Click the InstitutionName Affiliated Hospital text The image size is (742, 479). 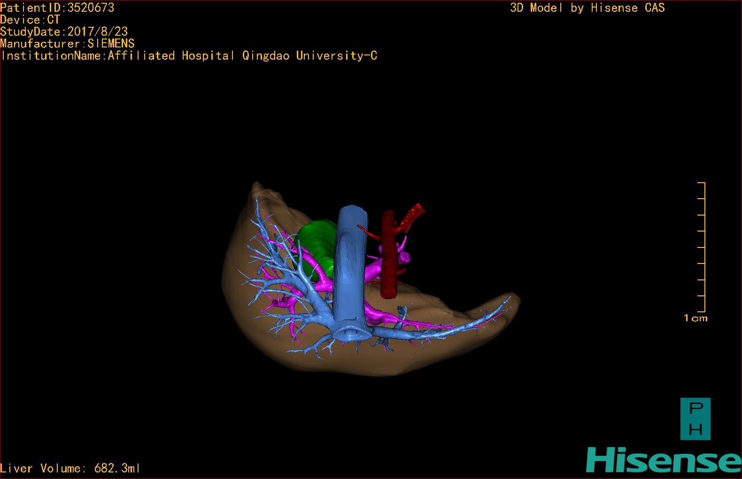point(189,56)
